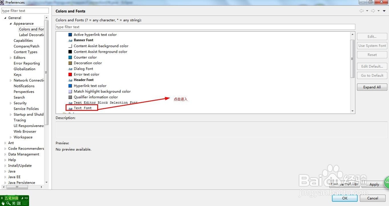Select the Error text color red icon
This screenshot has width=389, height=206.
click(70, 74)
